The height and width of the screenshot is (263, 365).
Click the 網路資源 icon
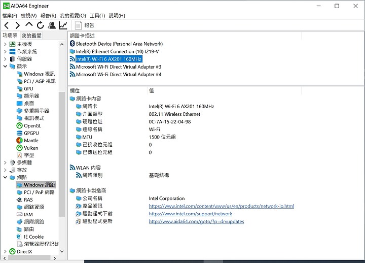(20, 207)
